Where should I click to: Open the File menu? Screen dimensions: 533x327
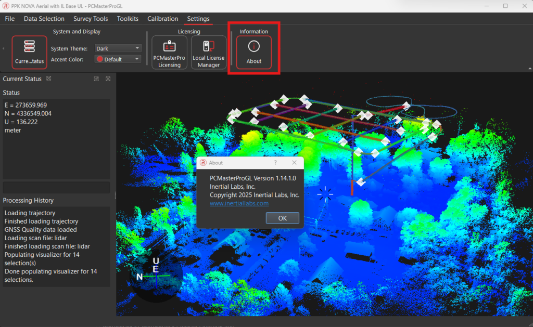click(x=10, y=19)
